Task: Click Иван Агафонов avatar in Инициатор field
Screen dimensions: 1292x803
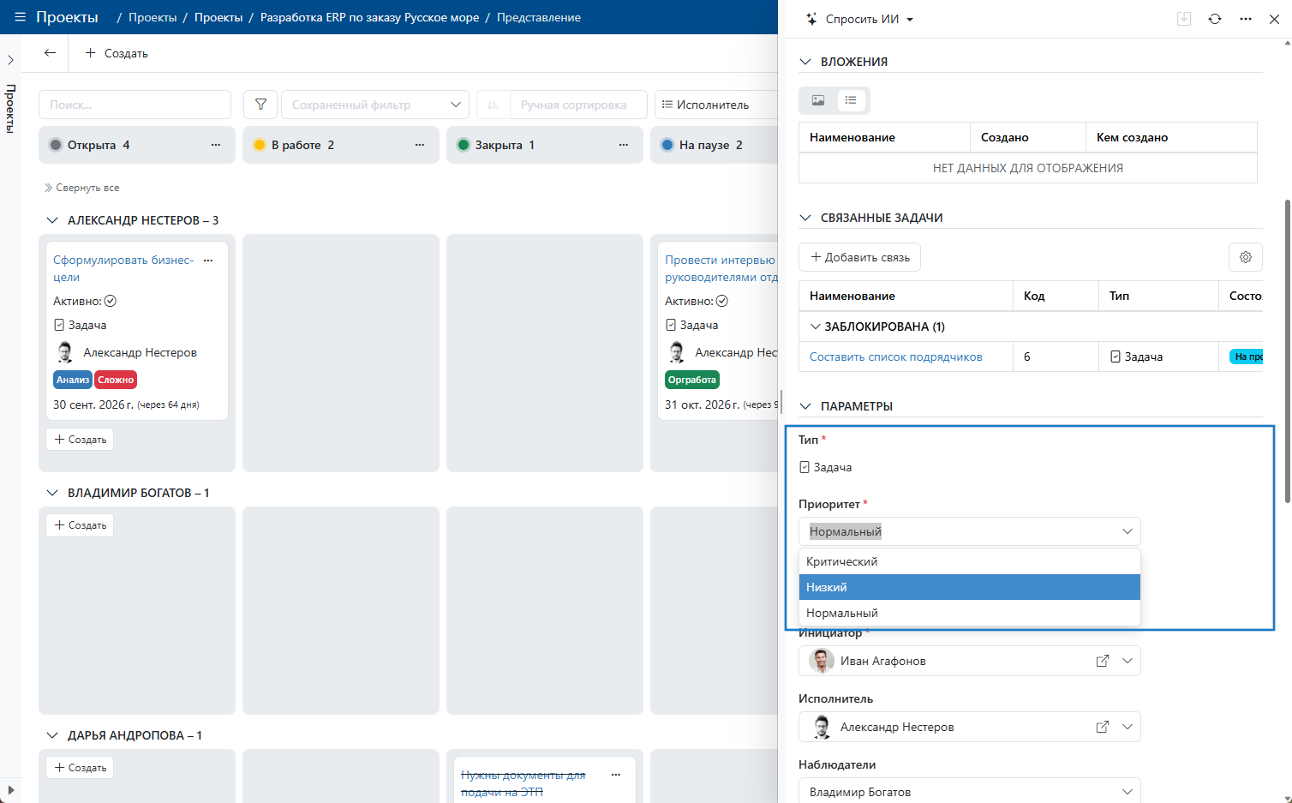Action: [822, 661]
